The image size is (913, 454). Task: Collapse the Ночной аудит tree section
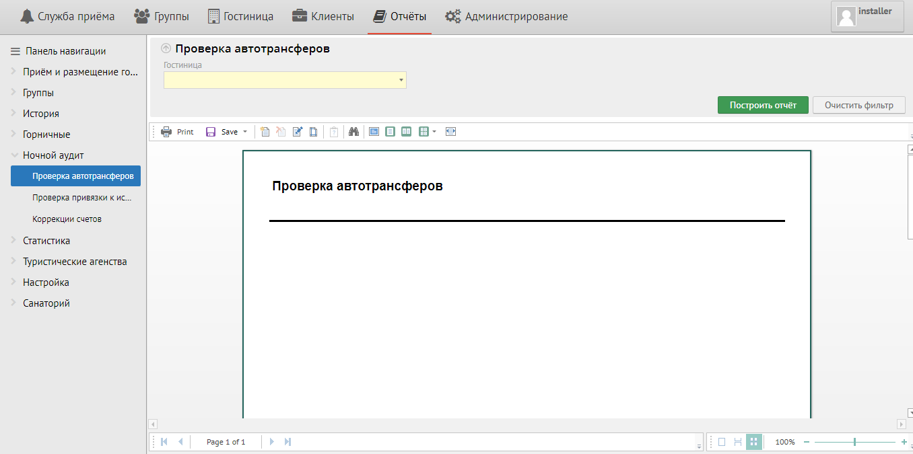click(15, 155)
